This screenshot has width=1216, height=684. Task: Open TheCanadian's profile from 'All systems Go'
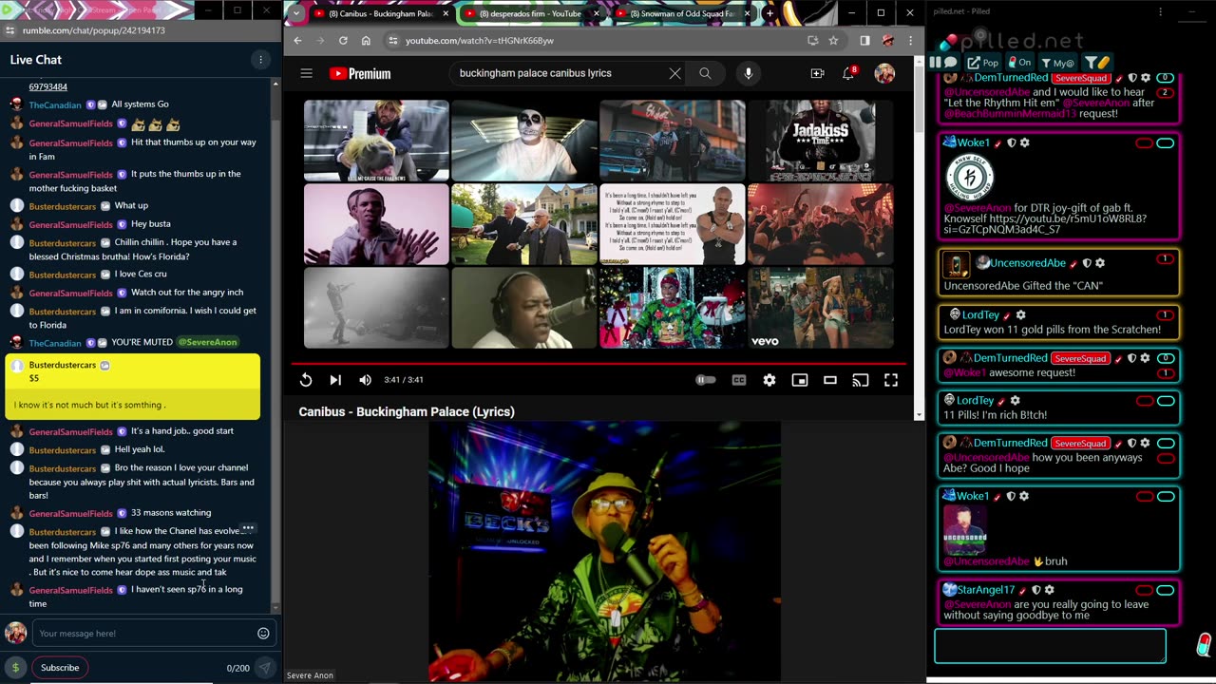55,104
